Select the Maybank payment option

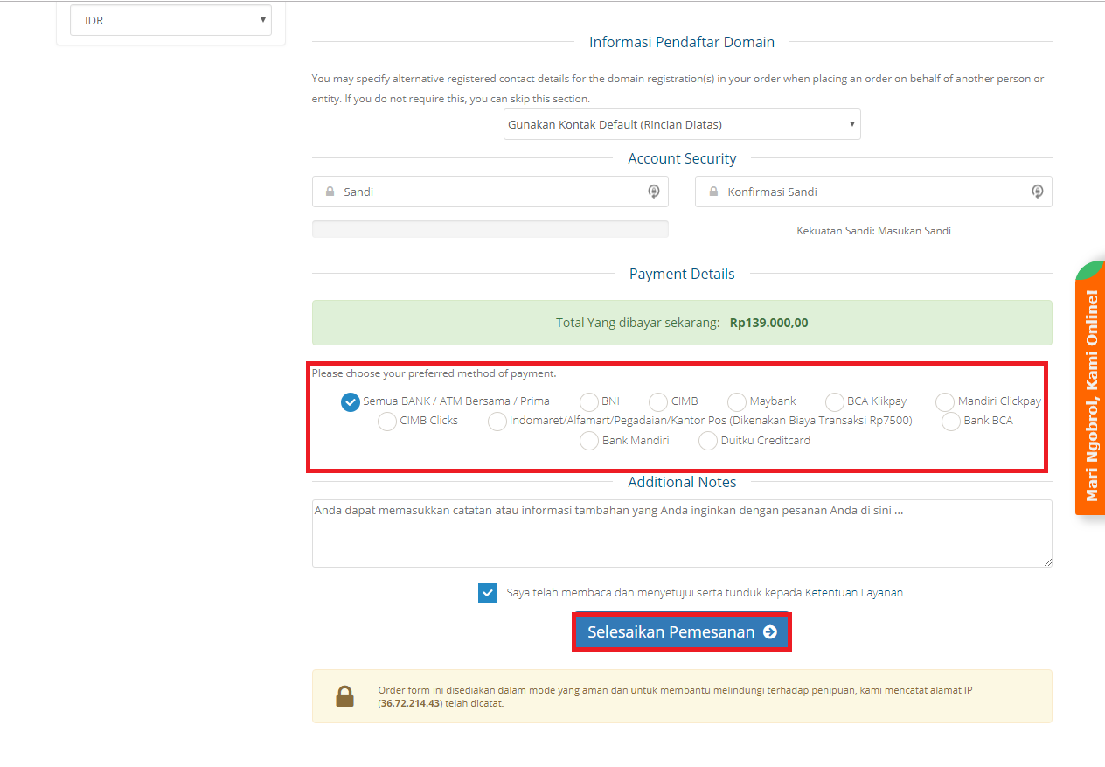pos(737,401)
